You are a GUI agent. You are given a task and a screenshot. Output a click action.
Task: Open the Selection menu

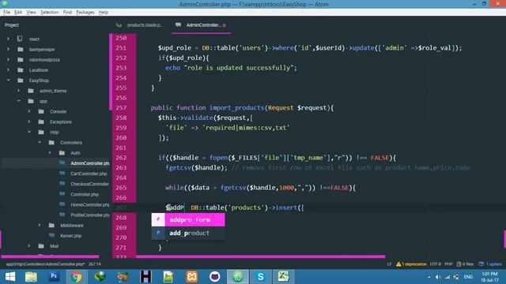click(49, 13)
